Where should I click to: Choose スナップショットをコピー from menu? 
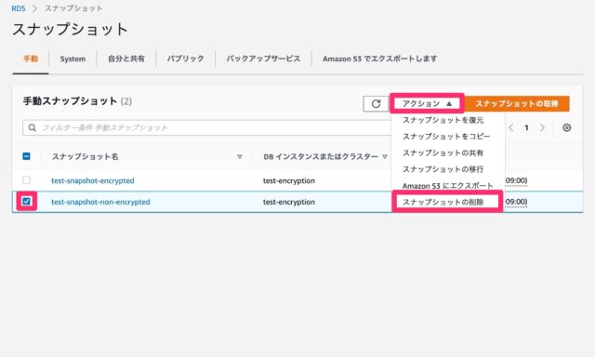click(x=446, y=137)
